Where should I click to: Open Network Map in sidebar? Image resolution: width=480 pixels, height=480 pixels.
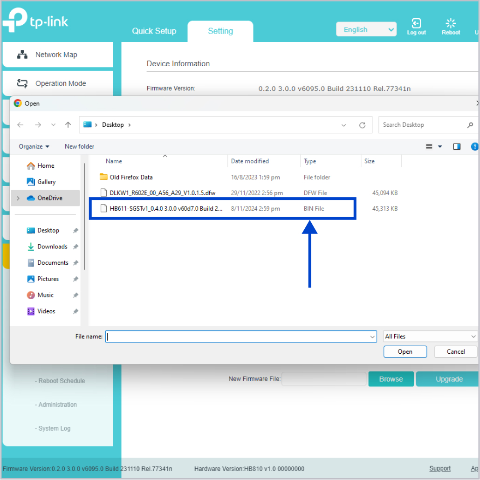coord(57,55)
